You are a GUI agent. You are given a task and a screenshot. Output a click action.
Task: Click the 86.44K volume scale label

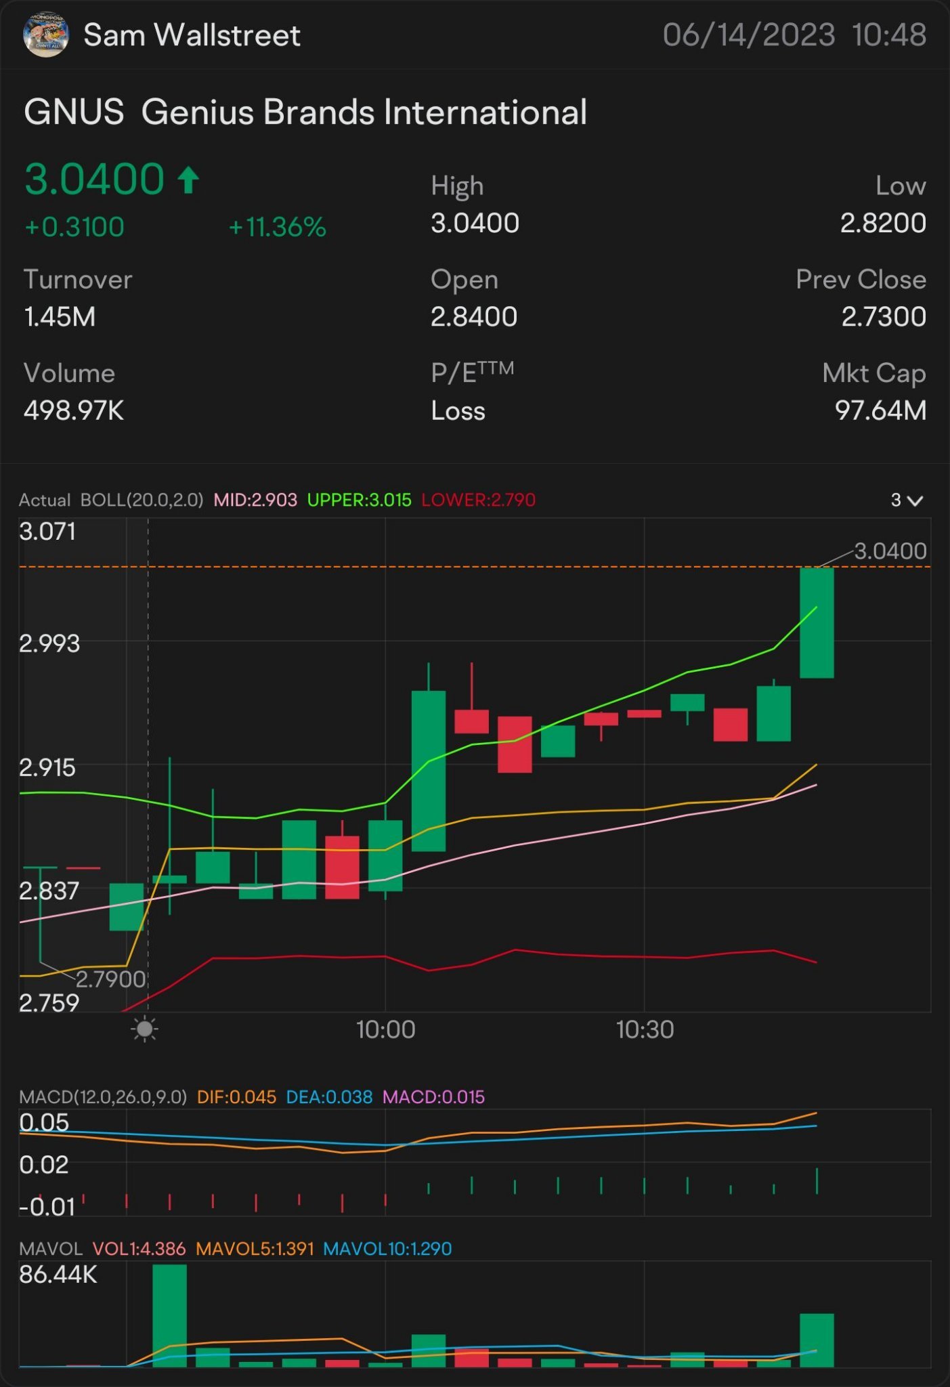click(x=58, y=1275)
